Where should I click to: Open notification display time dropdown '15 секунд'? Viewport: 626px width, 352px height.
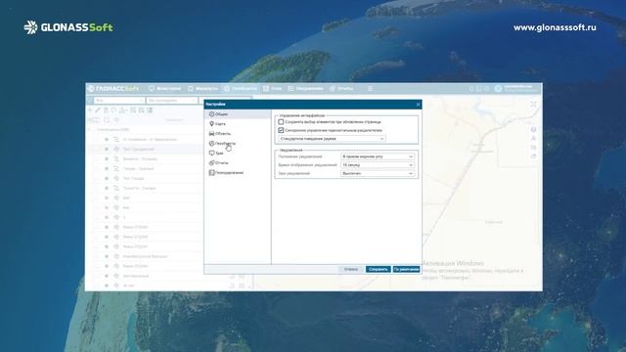(378, 165)
